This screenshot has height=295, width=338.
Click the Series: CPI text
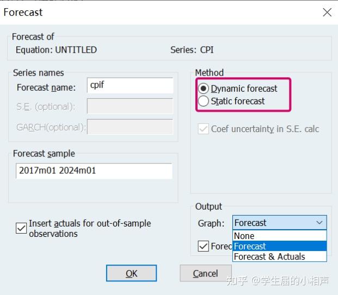pyautogui.click(x=192, y=50)
